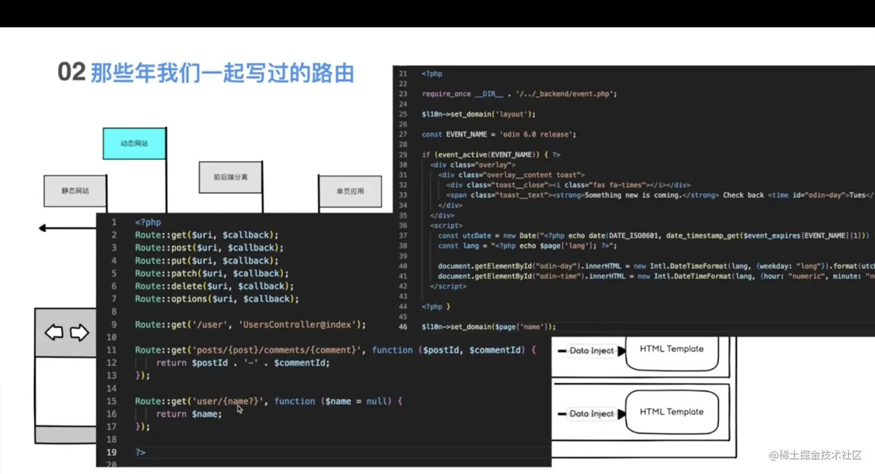Click the 'user/{name?}' route string
The height and width of the screenshot is (474, 875).
click(227, 401)
